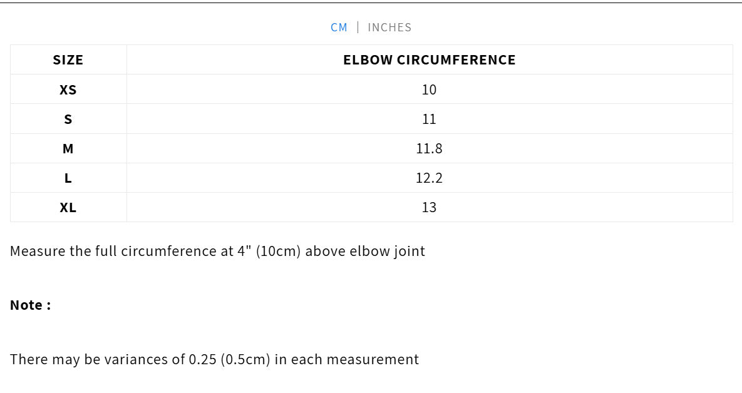Switch size chart units to INCHES
Screen dimensions: 742x393
(x=389, y=28)
